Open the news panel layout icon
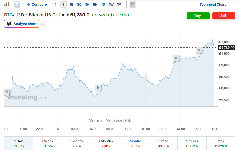 [133, 5]
